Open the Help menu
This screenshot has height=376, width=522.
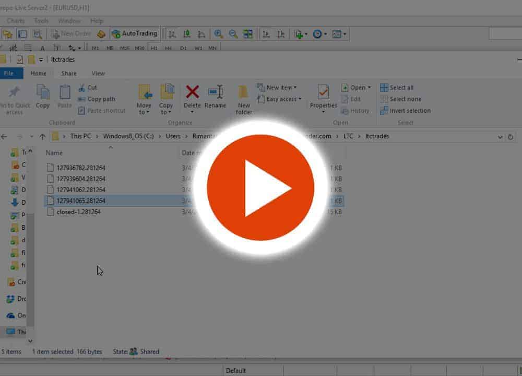coord(97,21)
